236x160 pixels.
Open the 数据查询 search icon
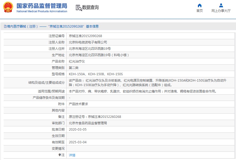click(79, 8)
